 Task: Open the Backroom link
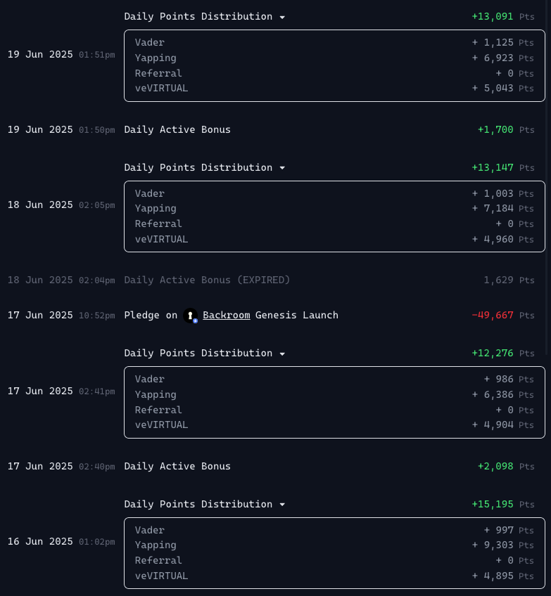tap(227, 315)
